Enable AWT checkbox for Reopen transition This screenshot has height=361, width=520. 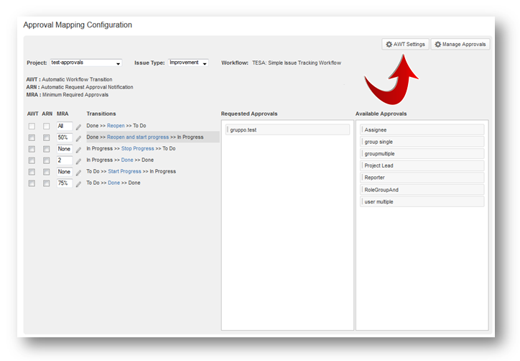32,127
